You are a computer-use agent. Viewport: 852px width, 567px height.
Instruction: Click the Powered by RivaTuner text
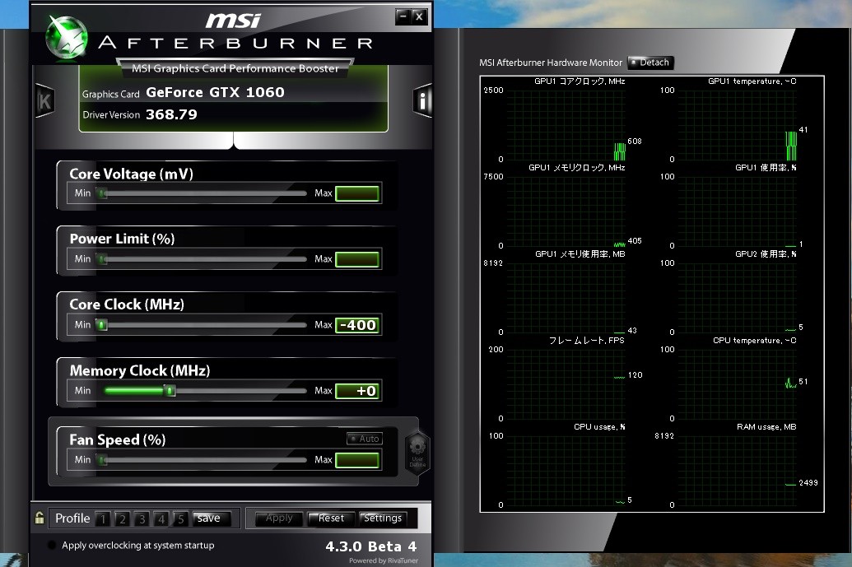point(384,560)
